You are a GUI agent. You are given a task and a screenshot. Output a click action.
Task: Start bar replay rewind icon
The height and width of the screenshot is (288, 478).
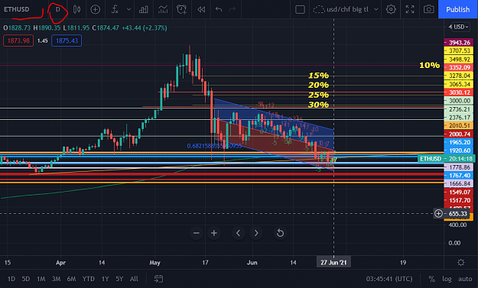tap(201, 9)
